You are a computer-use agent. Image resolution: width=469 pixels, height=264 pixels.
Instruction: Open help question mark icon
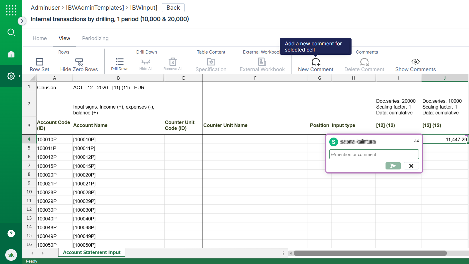[11, 234]
